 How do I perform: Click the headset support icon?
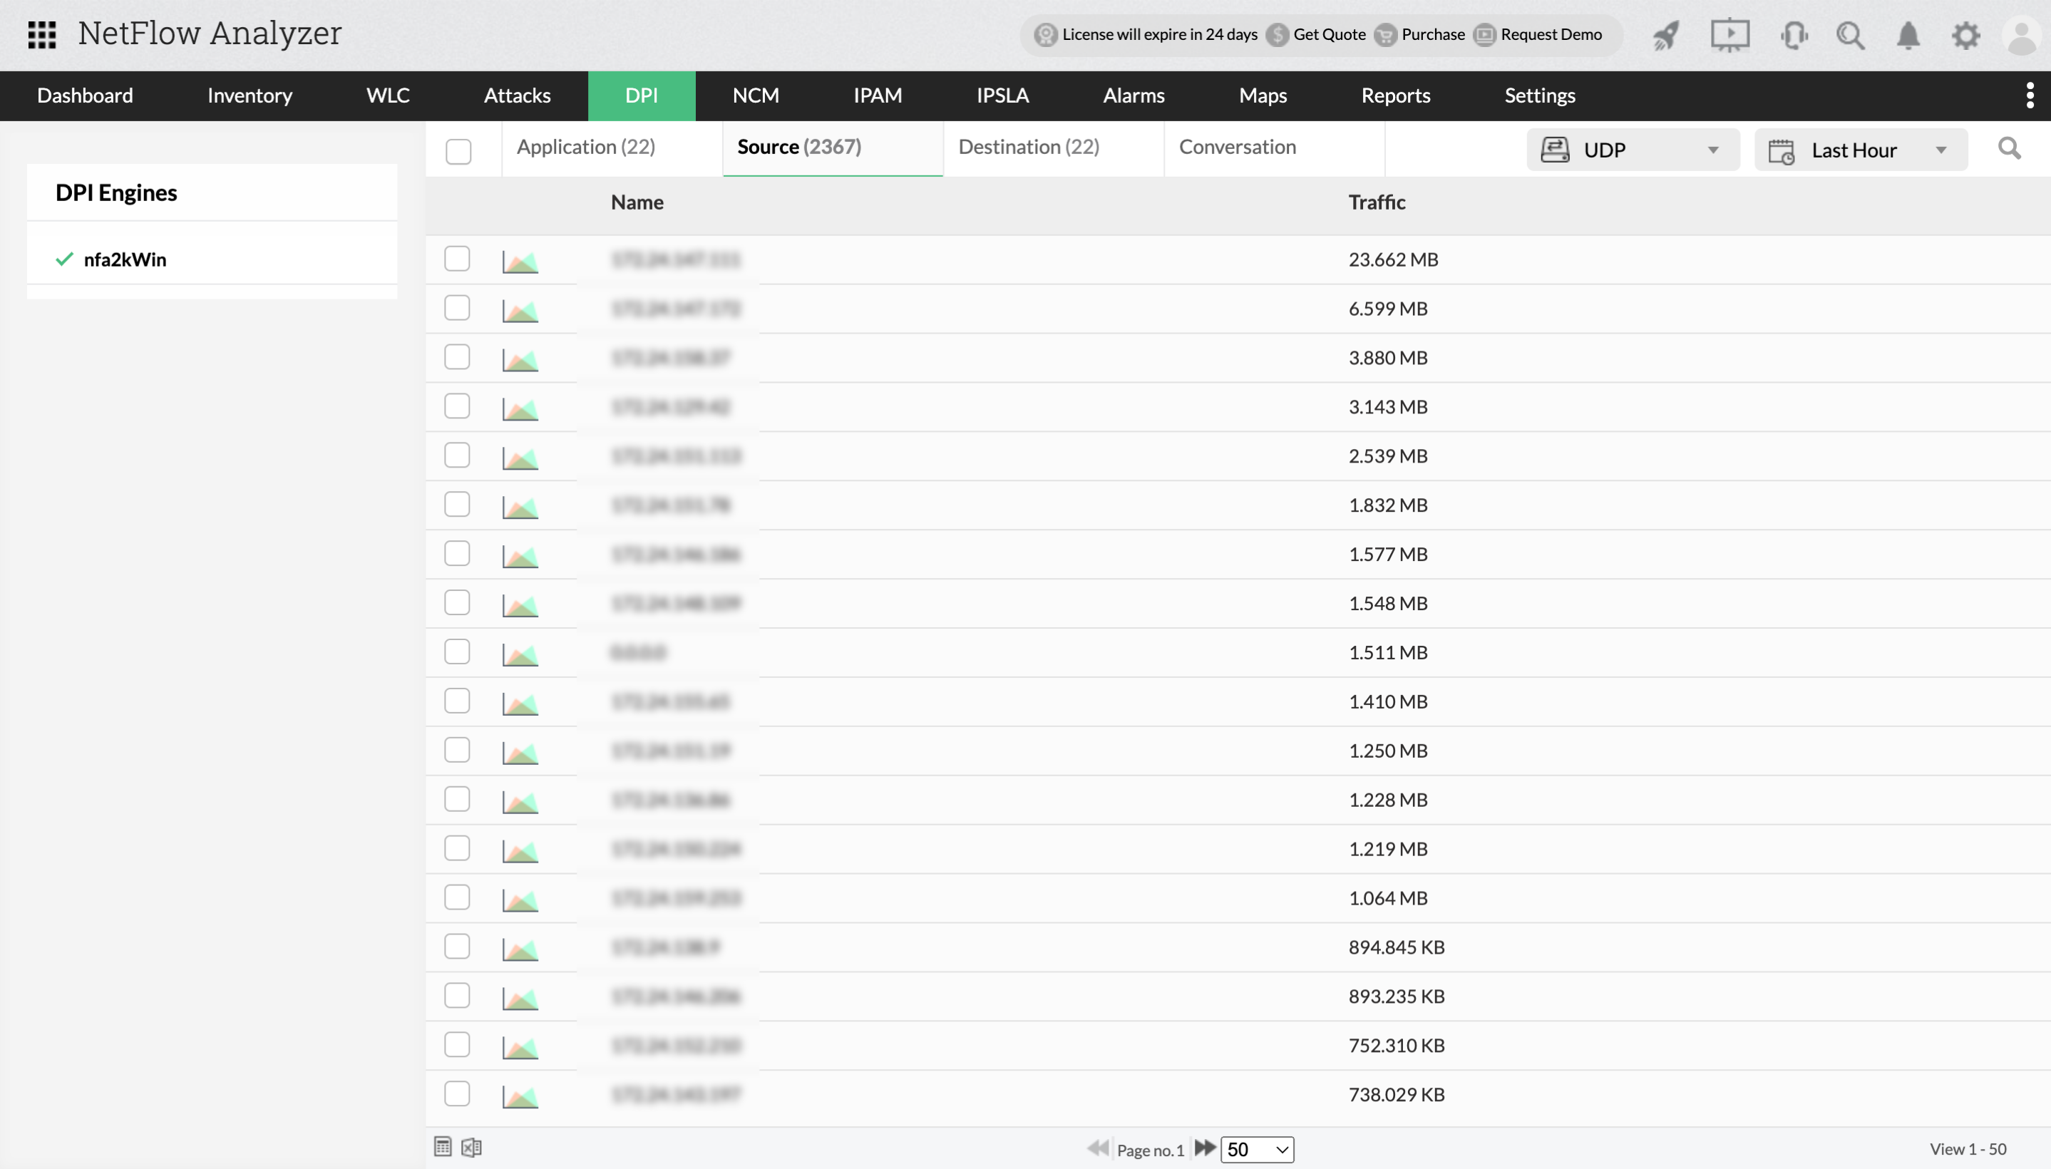(1794, 36)
